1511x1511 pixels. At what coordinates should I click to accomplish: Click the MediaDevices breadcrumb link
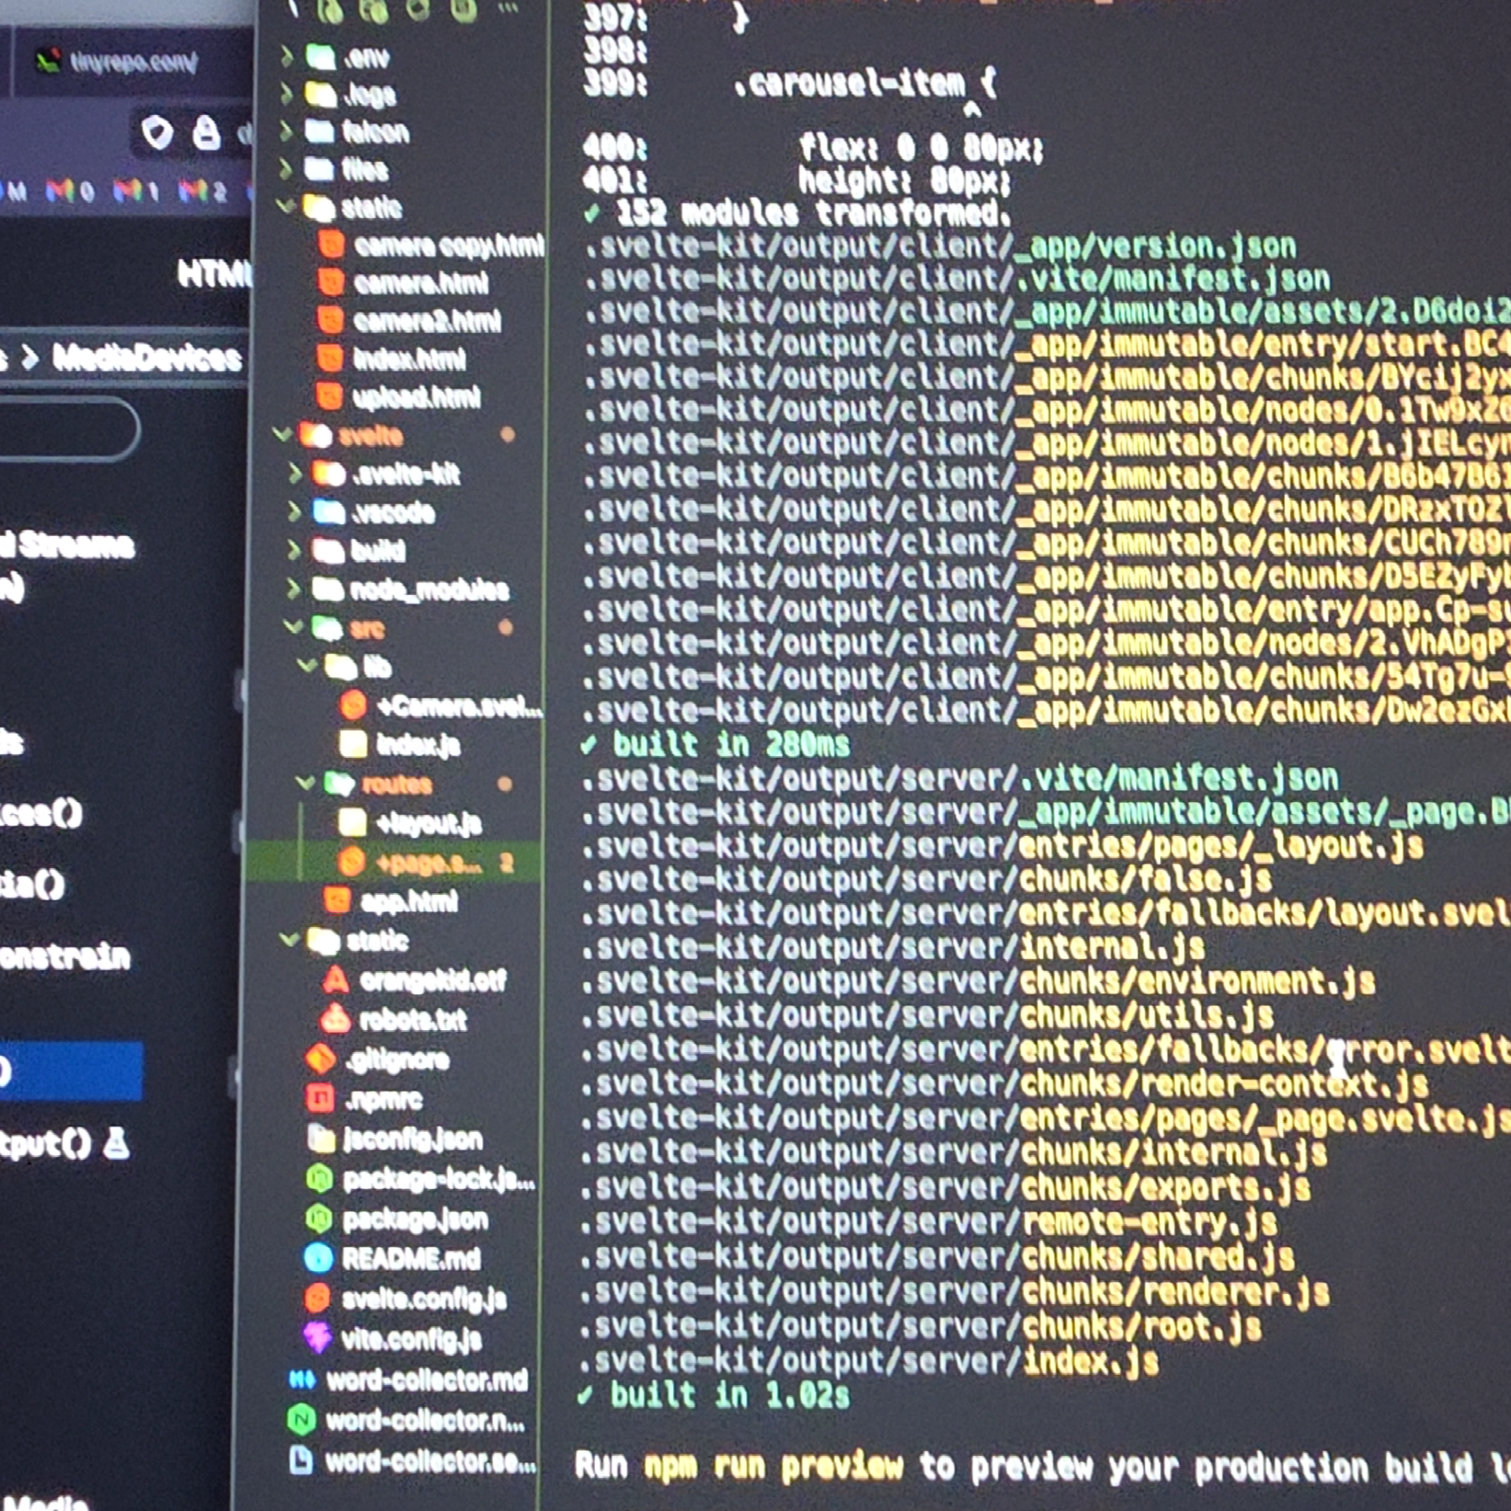pyautogui.click(x=146, y=358)
